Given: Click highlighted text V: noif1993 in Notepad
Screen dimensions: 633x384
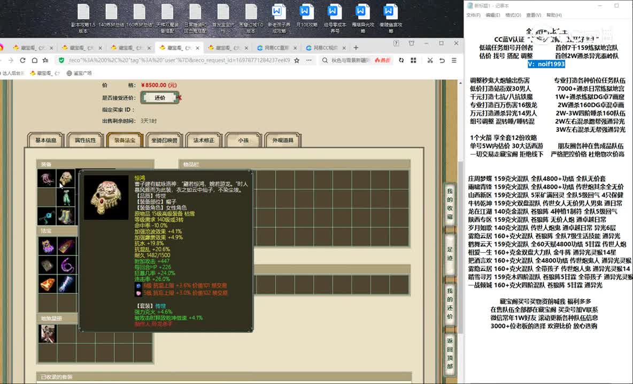Looking at the screenshot, I should 546,64.
